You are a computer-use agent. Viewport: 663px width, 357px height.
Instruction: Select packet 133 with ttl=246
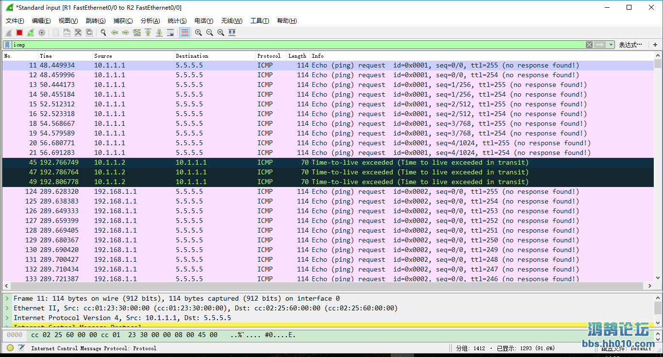328,278
